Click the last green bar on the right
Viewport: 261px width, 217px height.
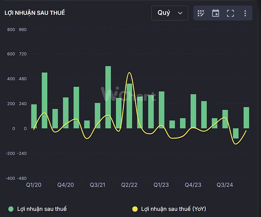[x=246, y=118]
